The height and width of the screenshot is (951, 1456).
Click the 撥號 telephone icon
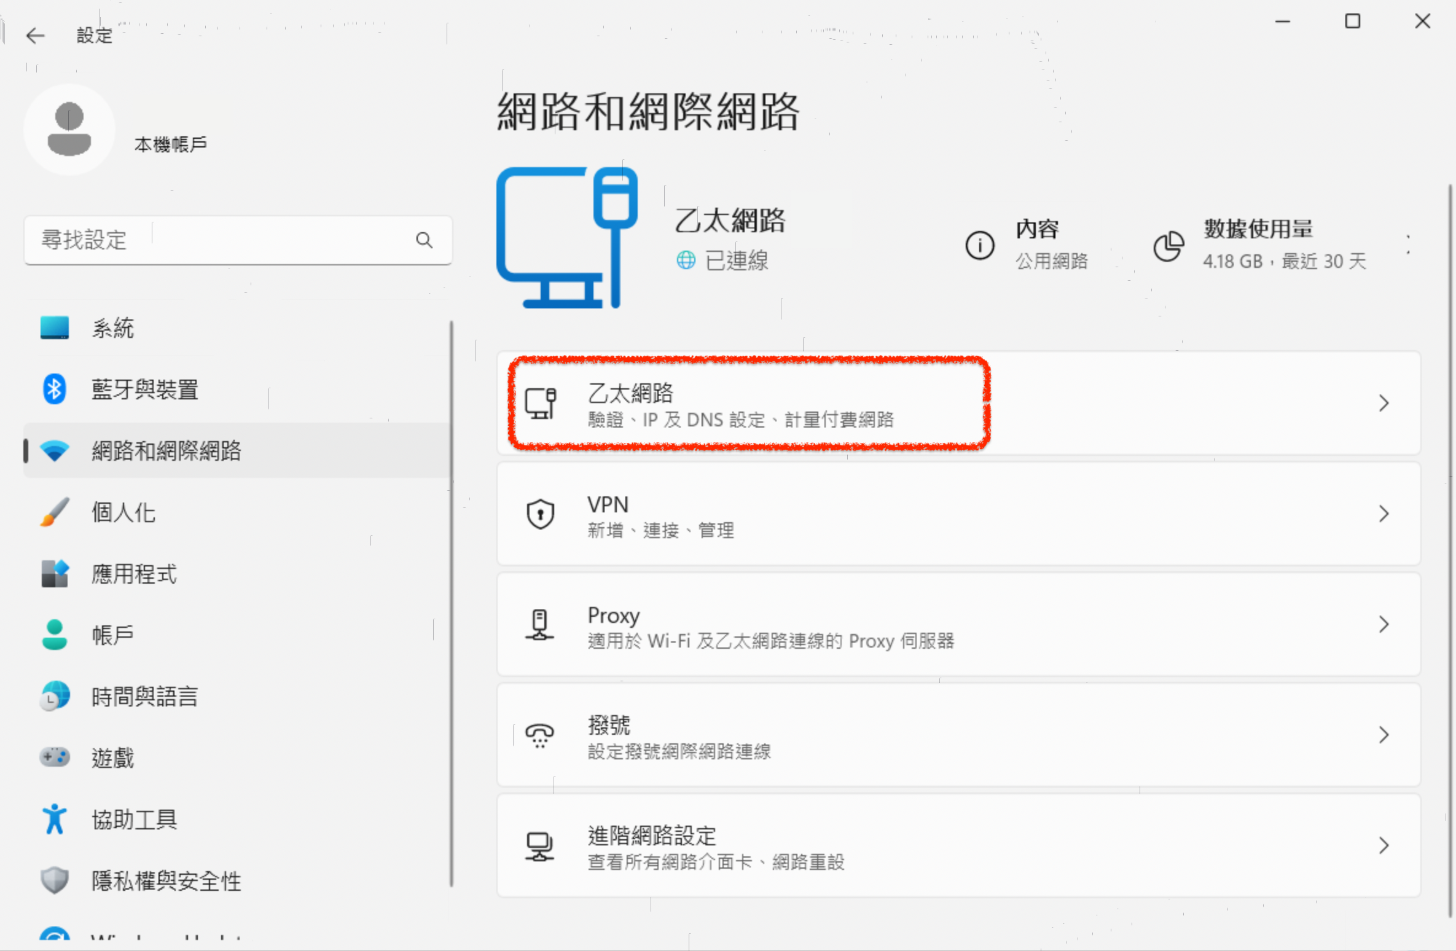pyautogui.click(x=540, y=735)
